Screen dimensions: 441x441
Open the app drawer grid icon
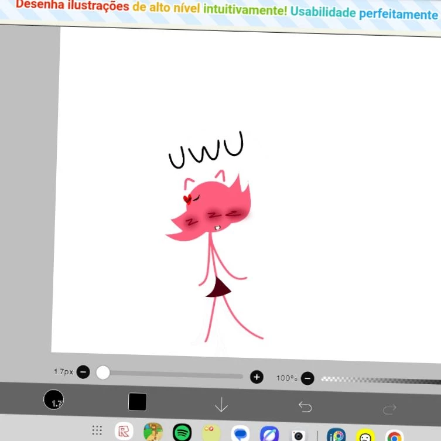pos(97,430)
